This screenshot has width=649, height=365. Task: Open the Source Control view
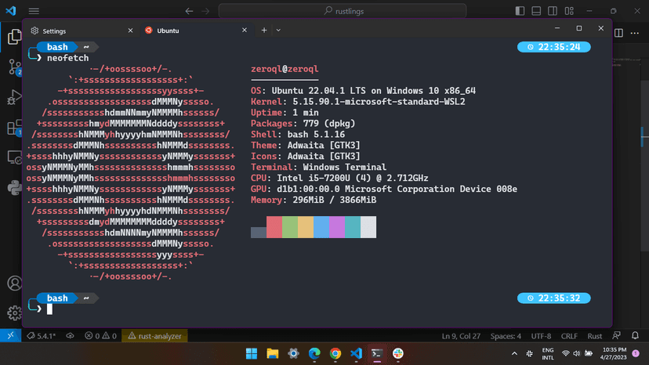pyautogui.click(x=13, y=67)
